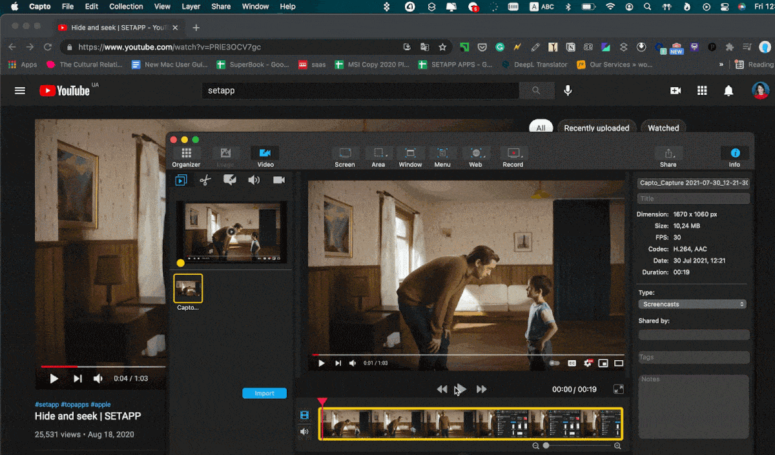This screenshot has height=455, width=775.
Task: Play the YouTube Hide and seek video
Action: pyautogui.click(x=54, y=379)
